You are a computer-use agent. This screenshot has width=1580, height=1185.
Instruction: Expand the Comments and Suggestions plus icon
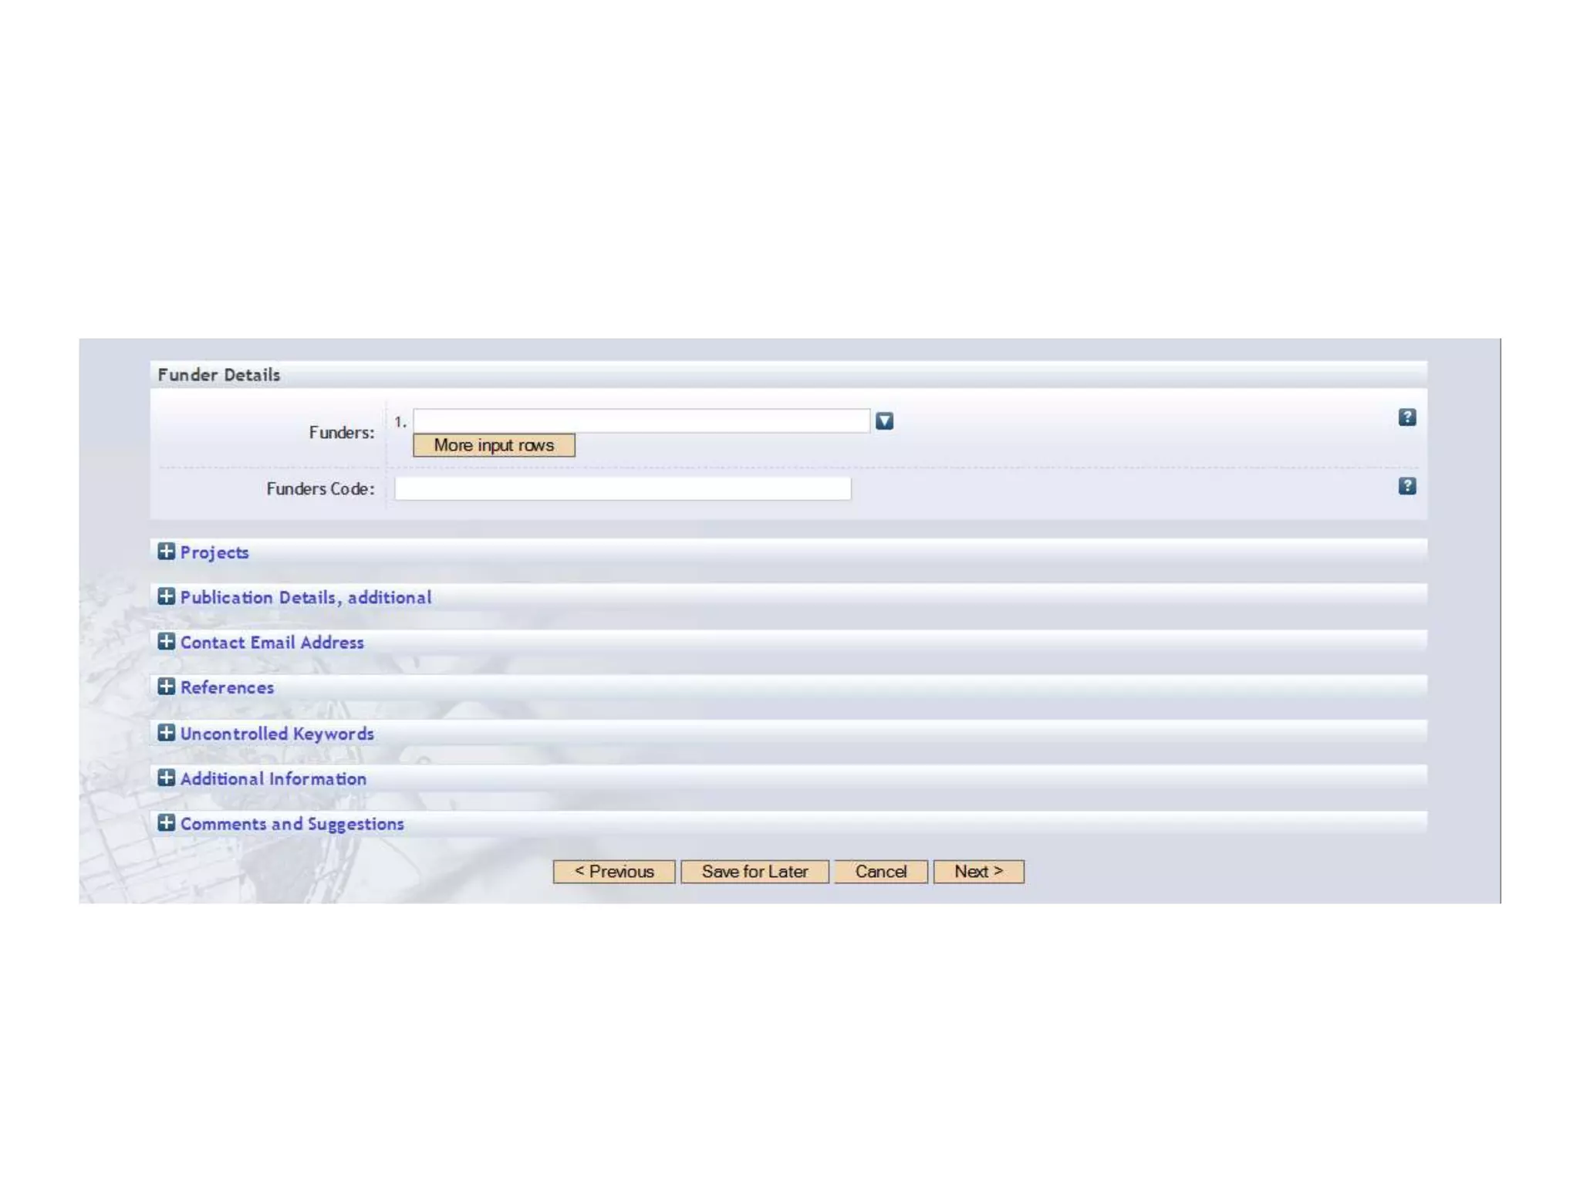[166, 823]
